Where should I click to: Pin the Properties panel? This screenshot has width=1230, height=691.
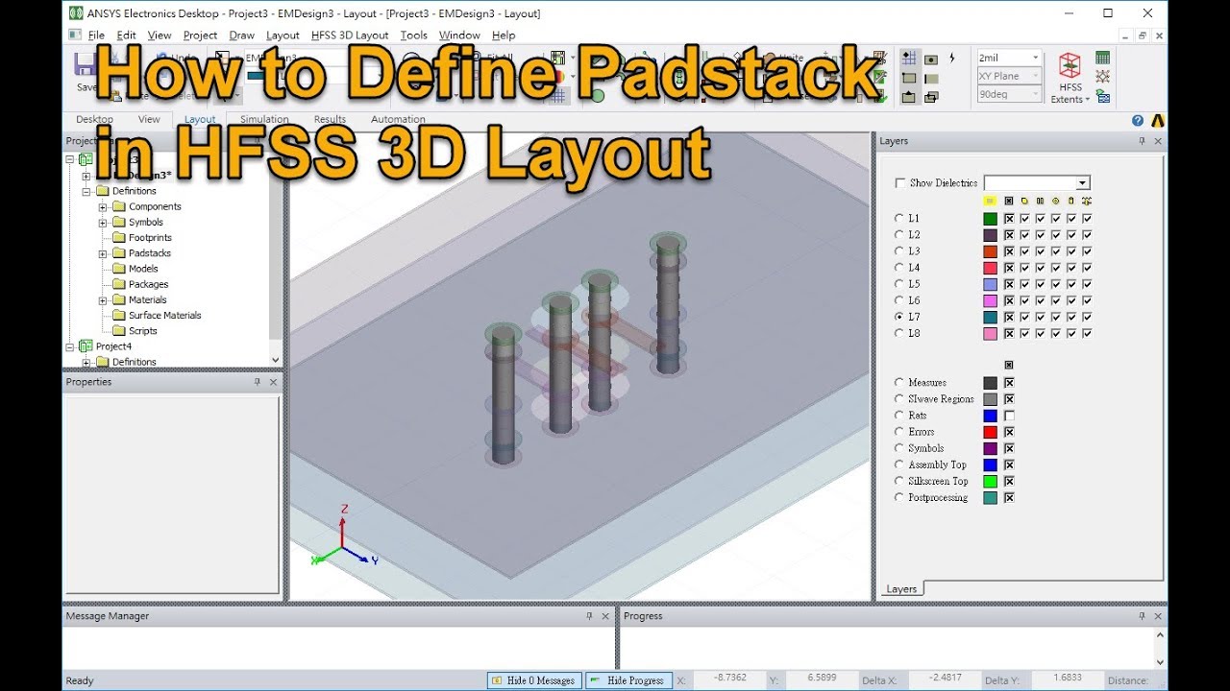pyautogui.click(x=257, y=382)
